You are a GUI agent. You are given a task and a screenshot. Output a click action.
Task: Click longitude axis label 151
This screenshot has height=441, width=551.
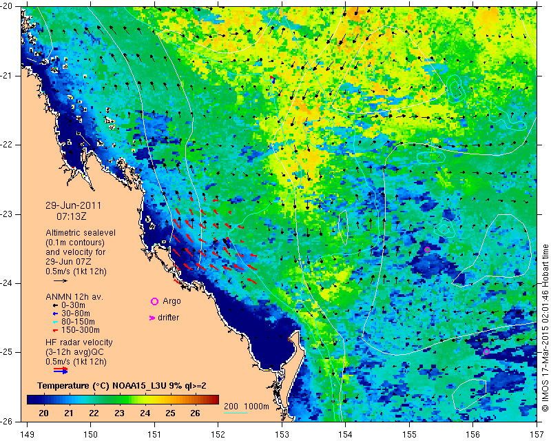[x=154, y=434]
